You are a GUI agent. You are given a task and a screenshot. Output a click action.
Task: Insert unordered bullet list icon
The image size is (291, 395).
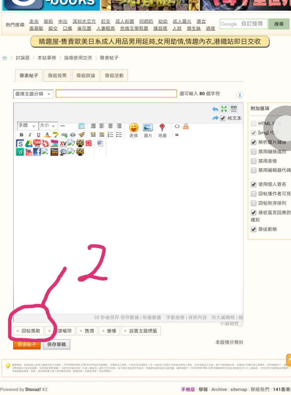pos(119,135)
